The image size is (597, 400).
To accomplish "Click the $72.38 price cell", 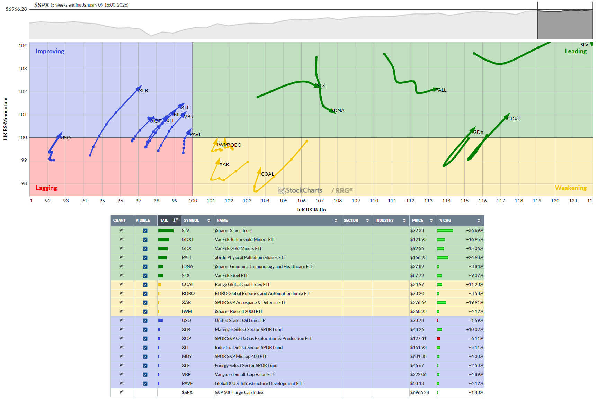I will [417, 230].
